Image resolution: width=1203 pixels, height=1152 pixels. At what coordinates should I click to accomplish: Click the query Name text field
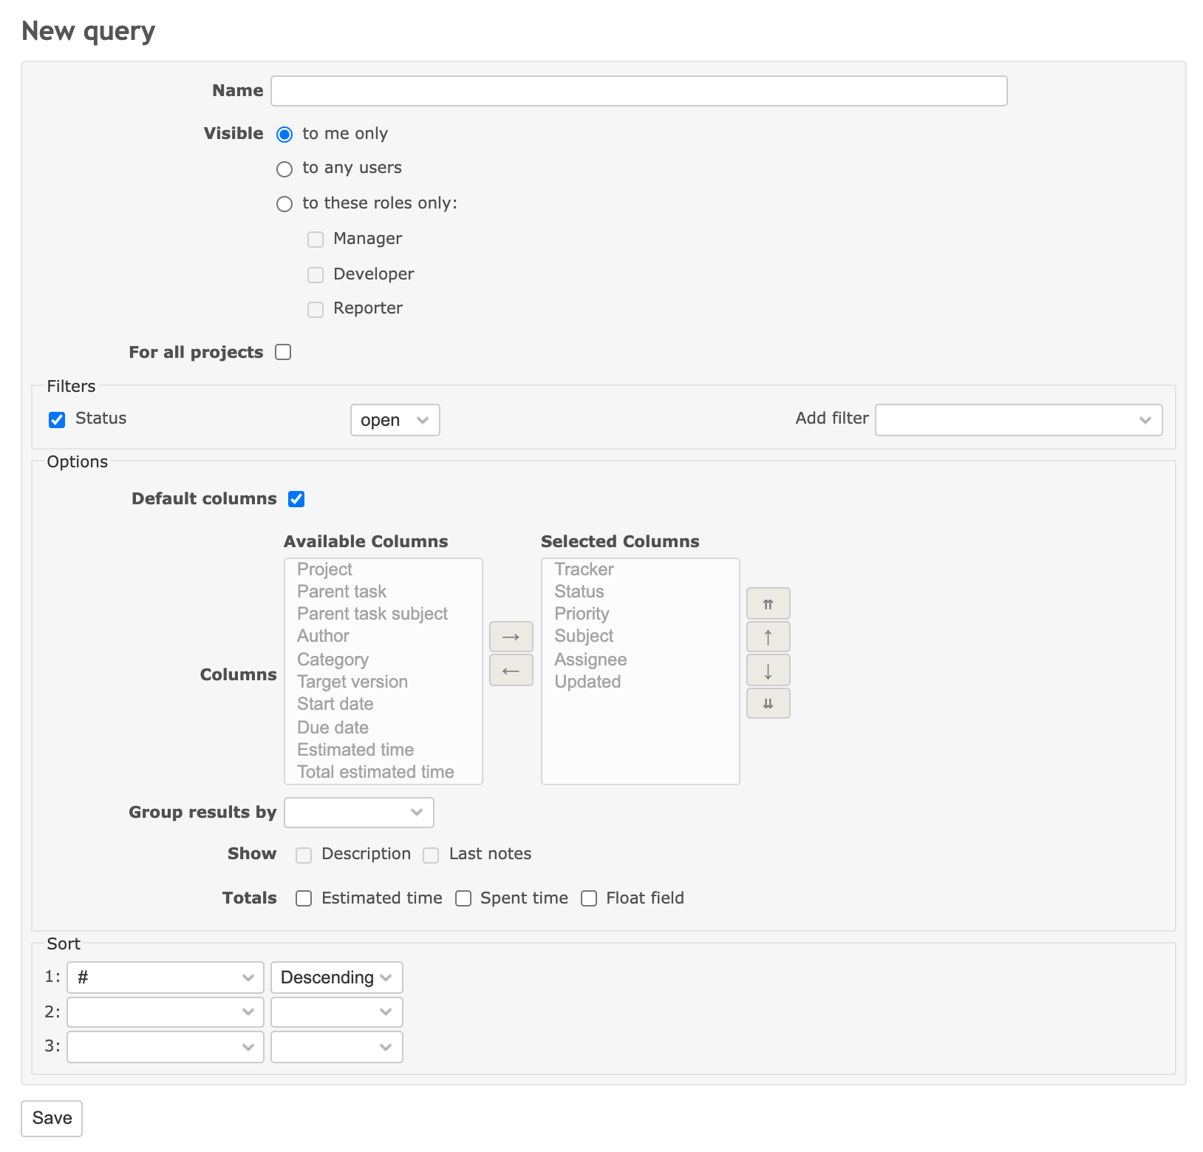(638, 91)
